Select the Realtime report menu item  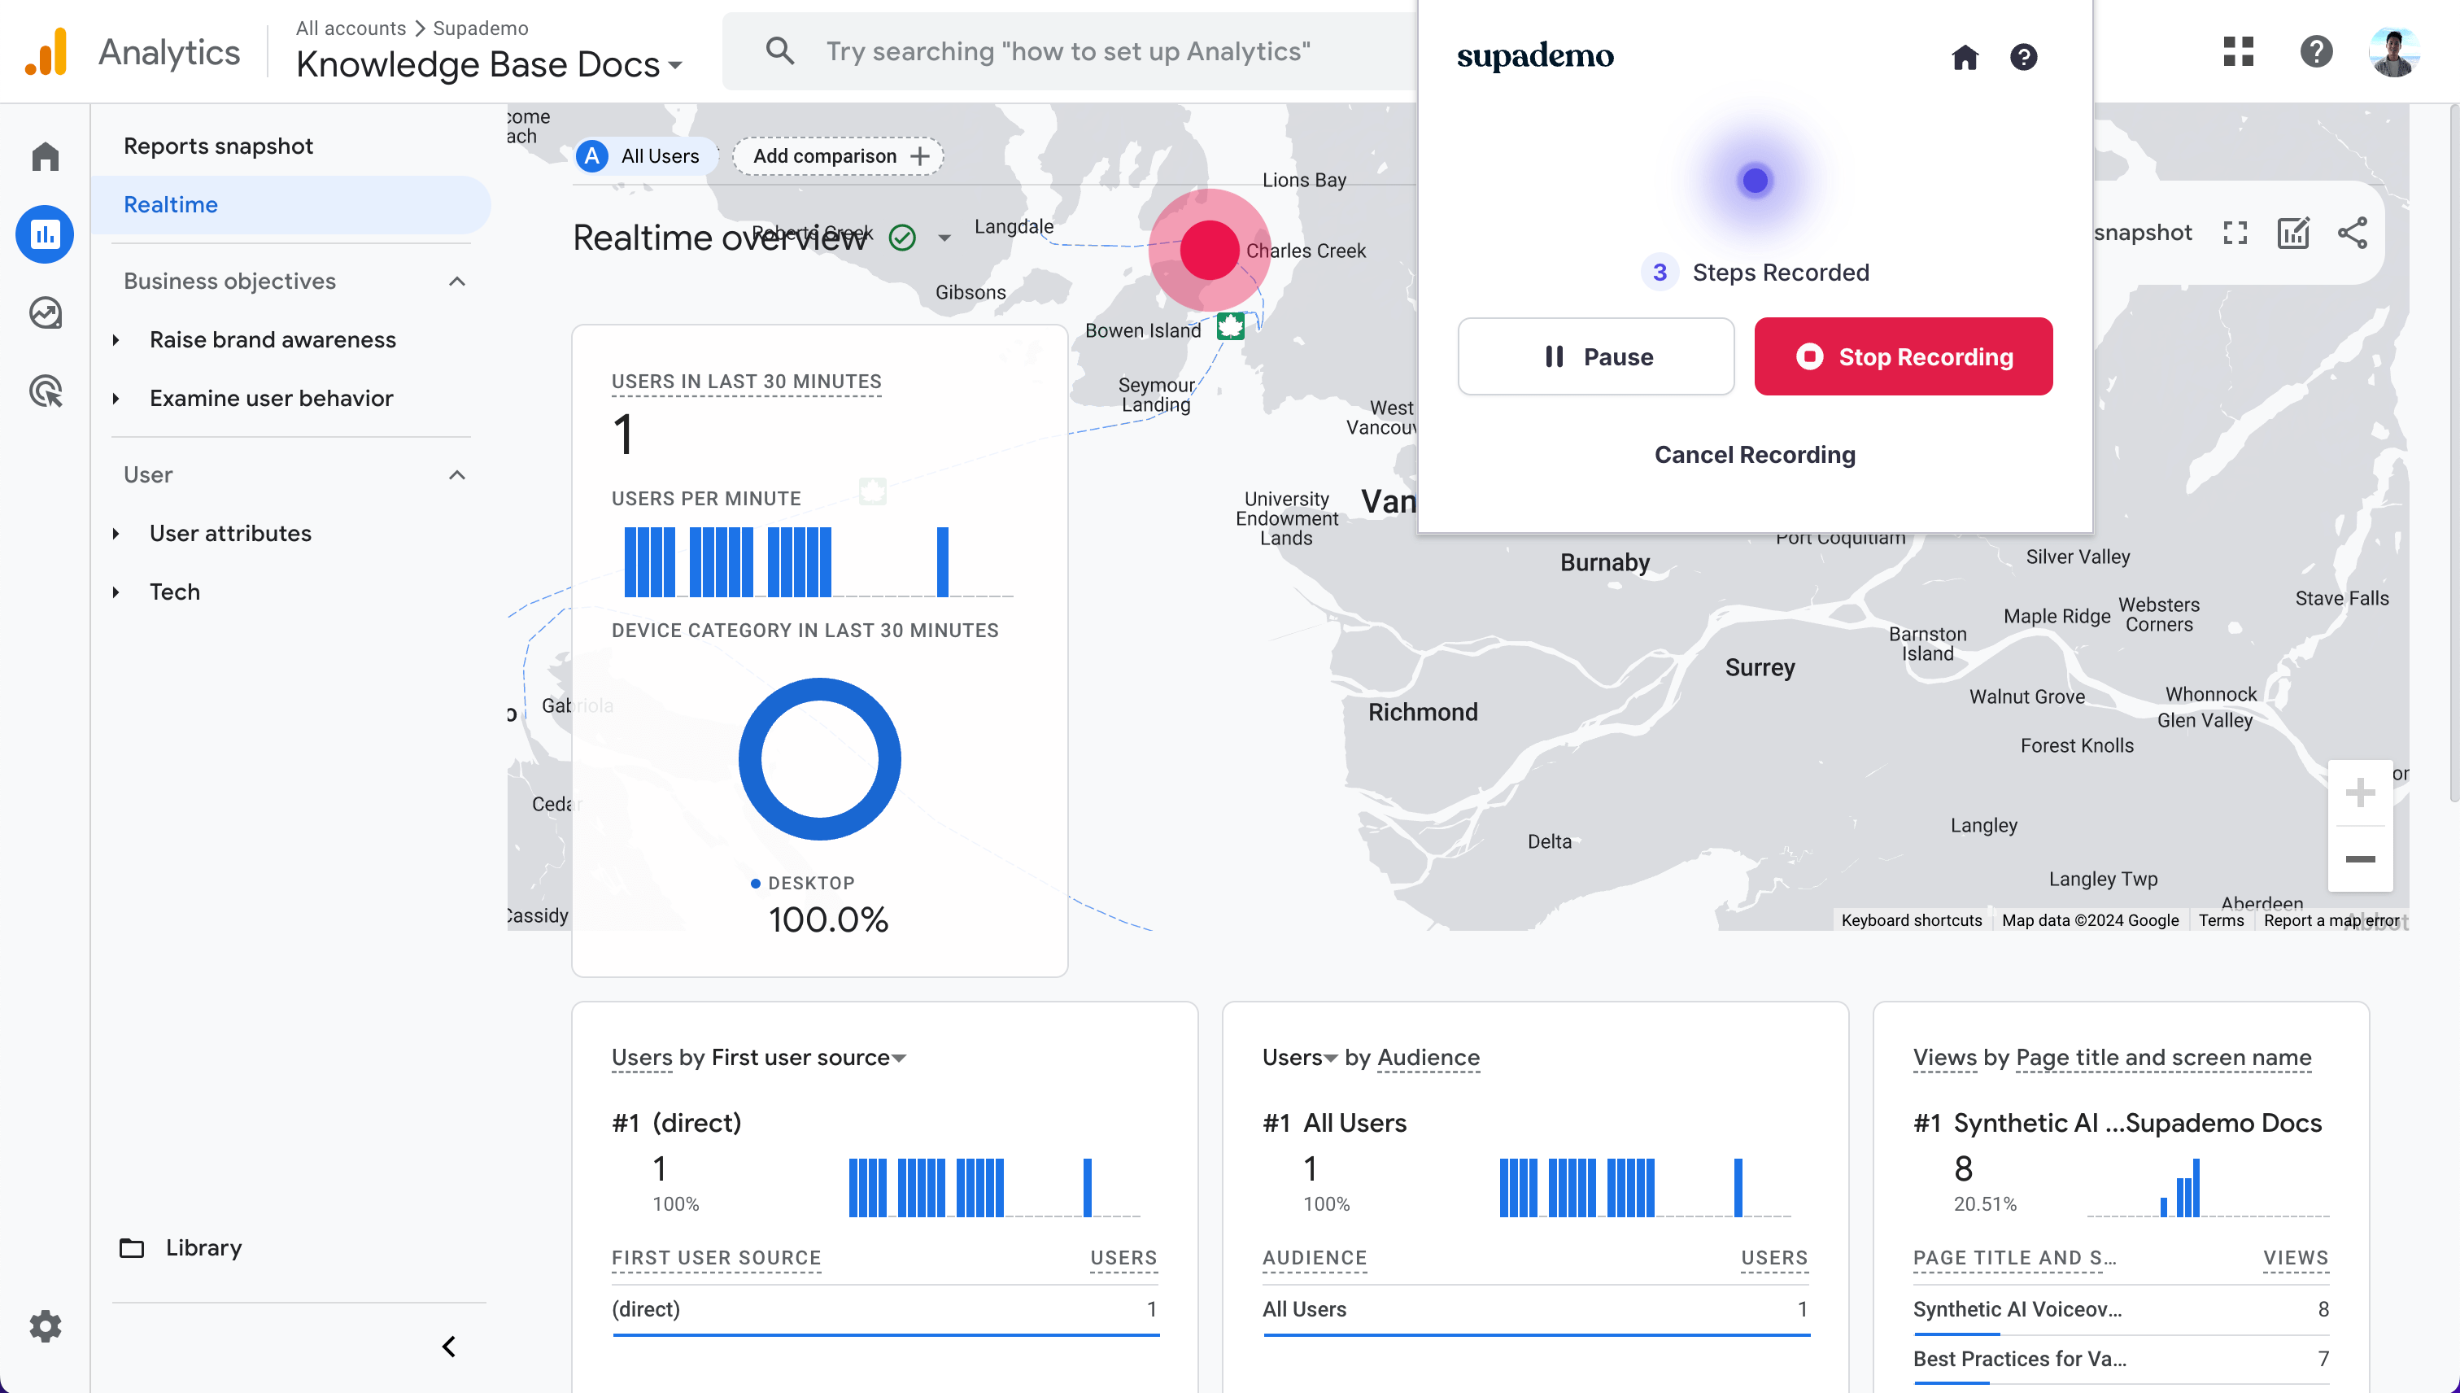171,205
